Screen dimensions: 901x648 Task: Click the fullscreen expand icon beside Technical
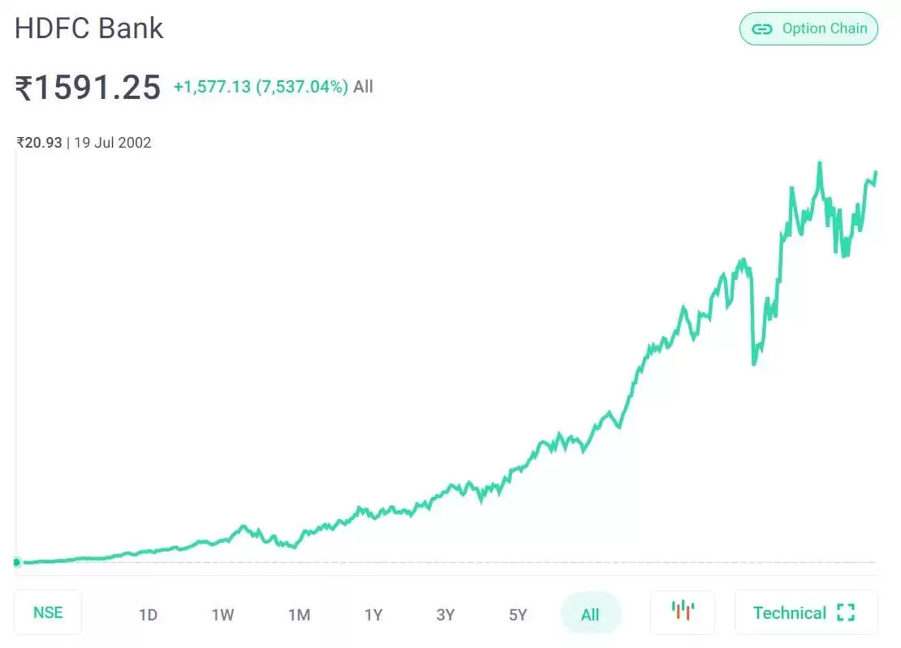click(x=845, y=613)
